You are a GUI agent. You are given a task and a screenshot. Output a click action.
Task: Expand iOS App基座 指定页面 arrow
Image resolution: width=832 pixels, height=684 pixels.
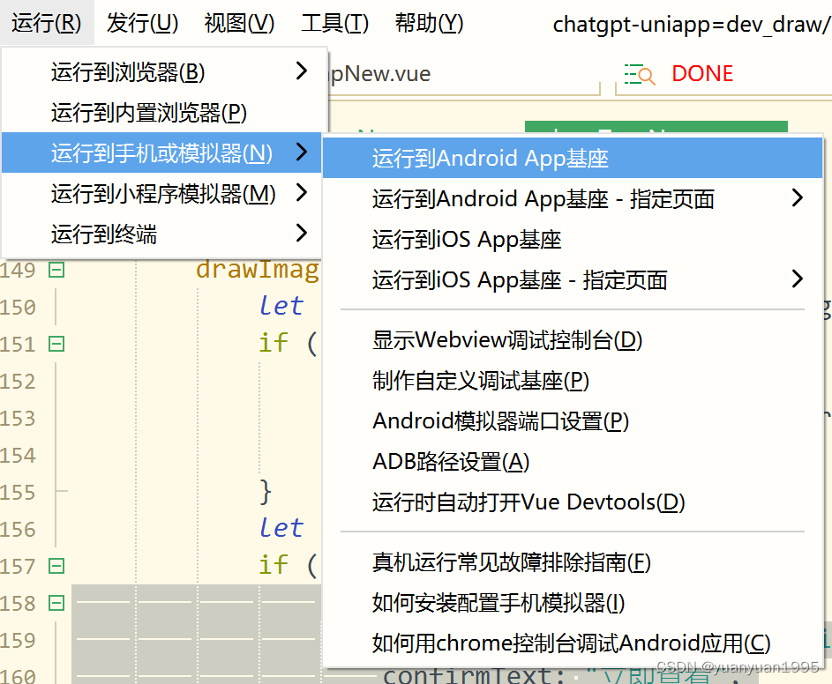coord(797,279)
